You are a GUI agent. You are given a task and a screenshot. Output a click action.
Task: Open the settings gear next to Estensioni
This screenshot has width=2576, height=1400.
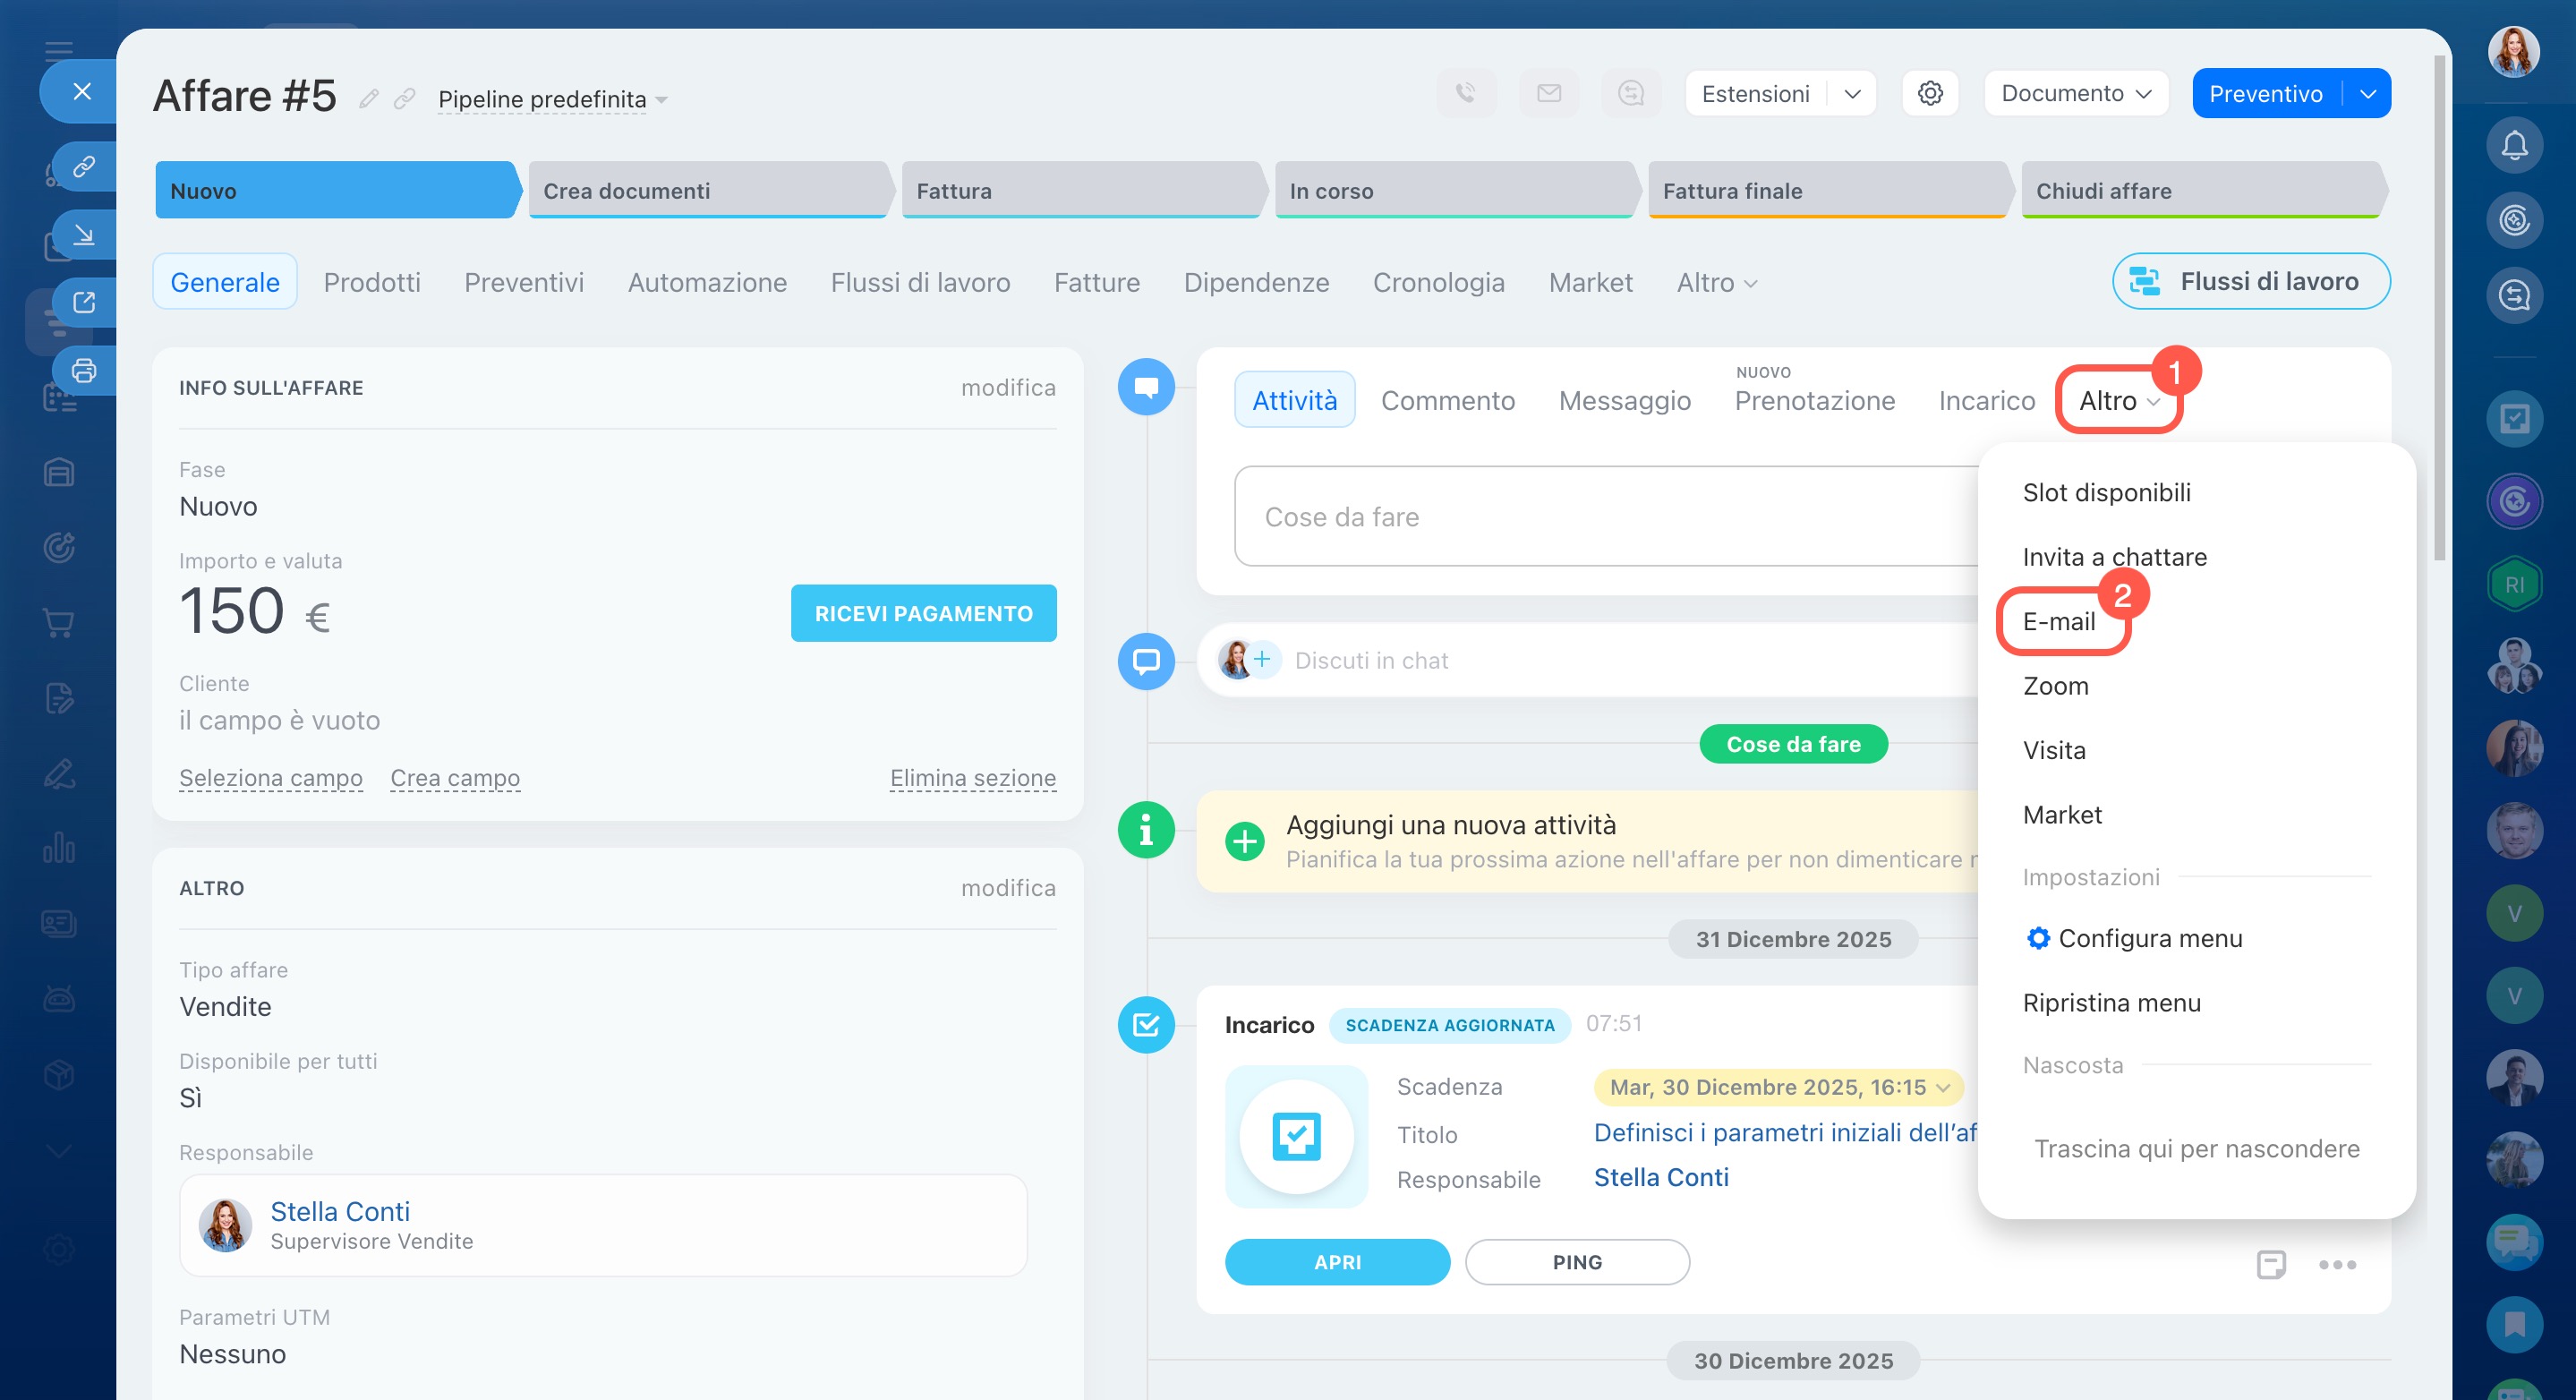click(1929, 93)
